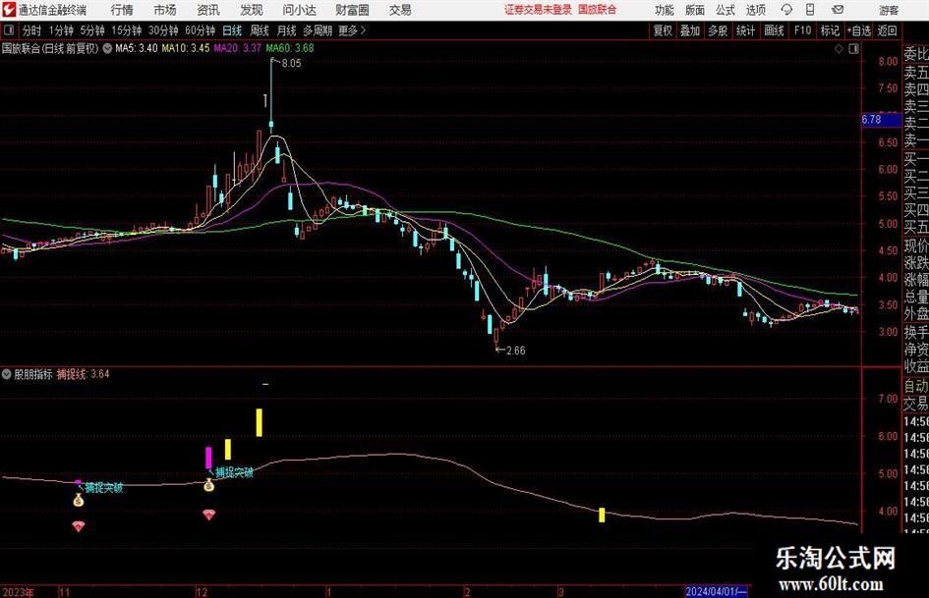Screen dimensions: 929x598
Task: Open the 版面 menu
Action: [695, 10]
